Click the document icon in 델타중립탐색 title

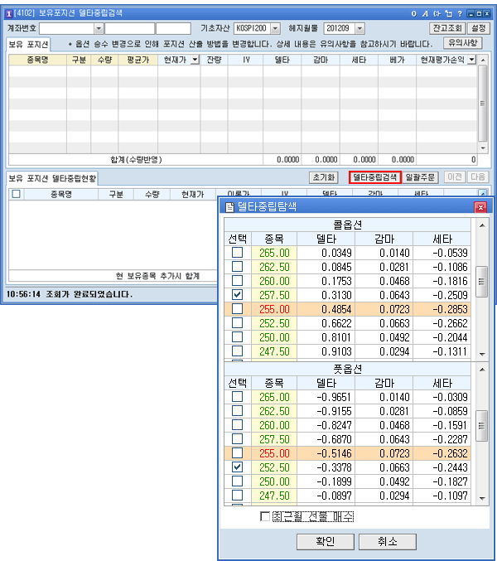(229, 207)
